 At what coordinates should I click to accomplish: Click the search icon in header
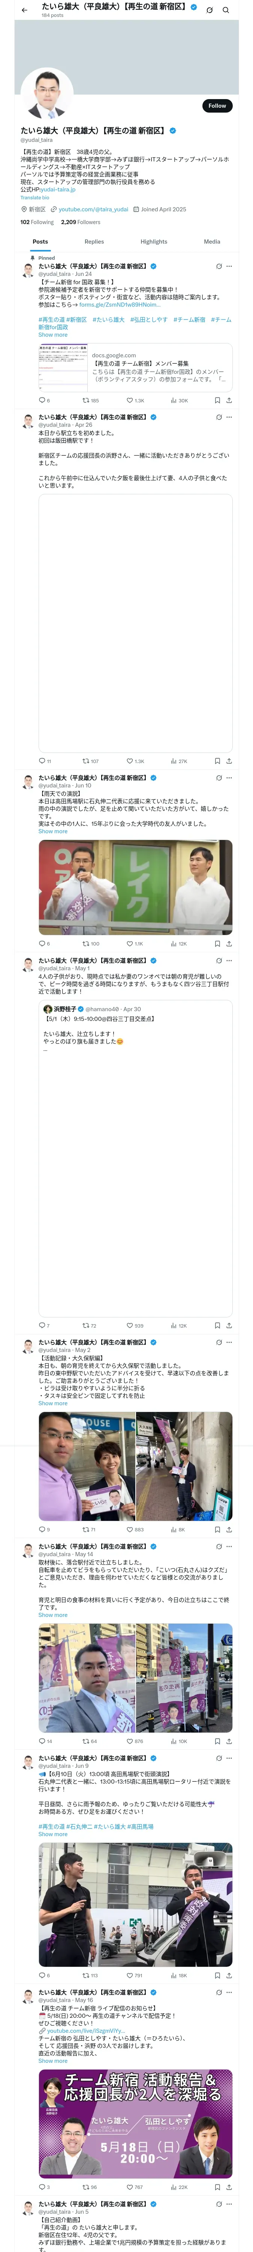coord(226,11)
